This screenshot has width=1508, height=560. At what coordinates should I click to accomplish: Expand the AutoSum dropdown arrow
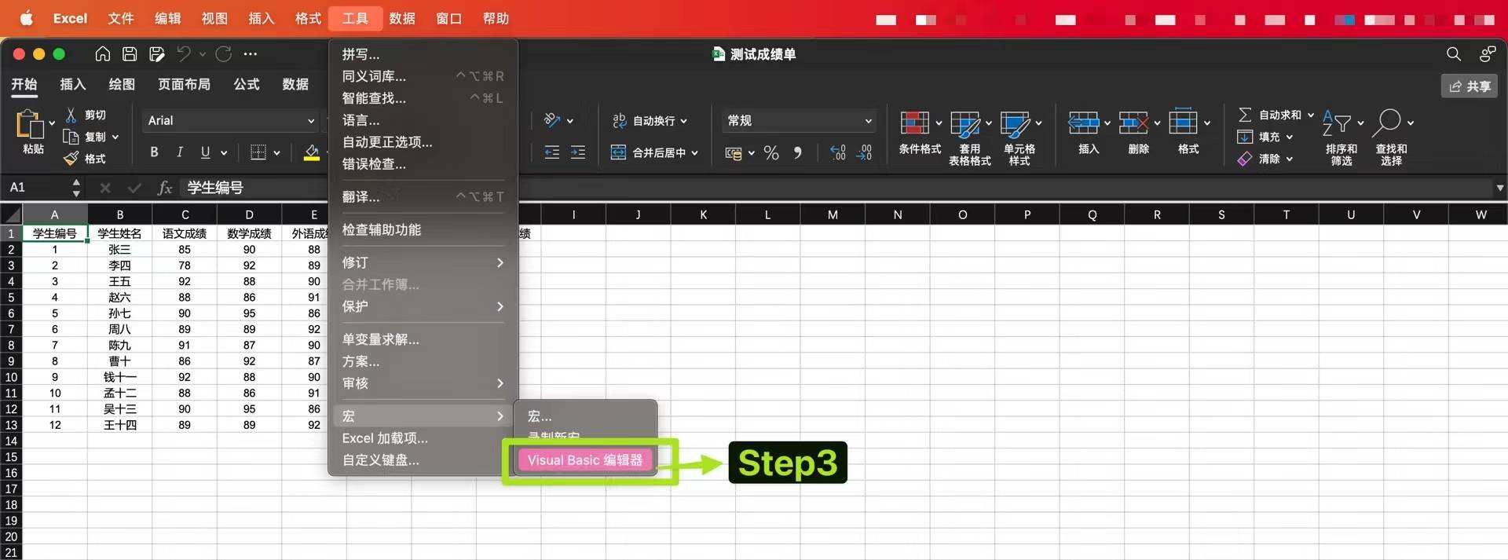tap(1311, 115)
